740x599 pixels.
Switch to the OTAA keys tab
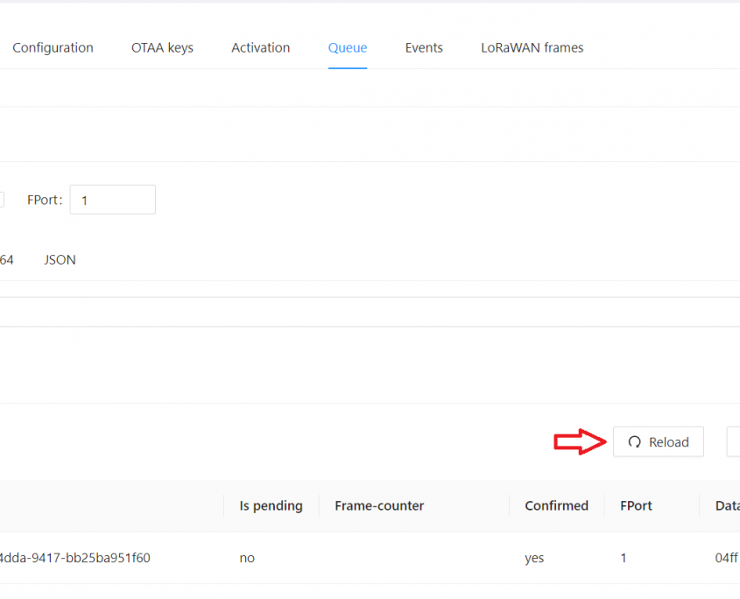tap(162, 48)
